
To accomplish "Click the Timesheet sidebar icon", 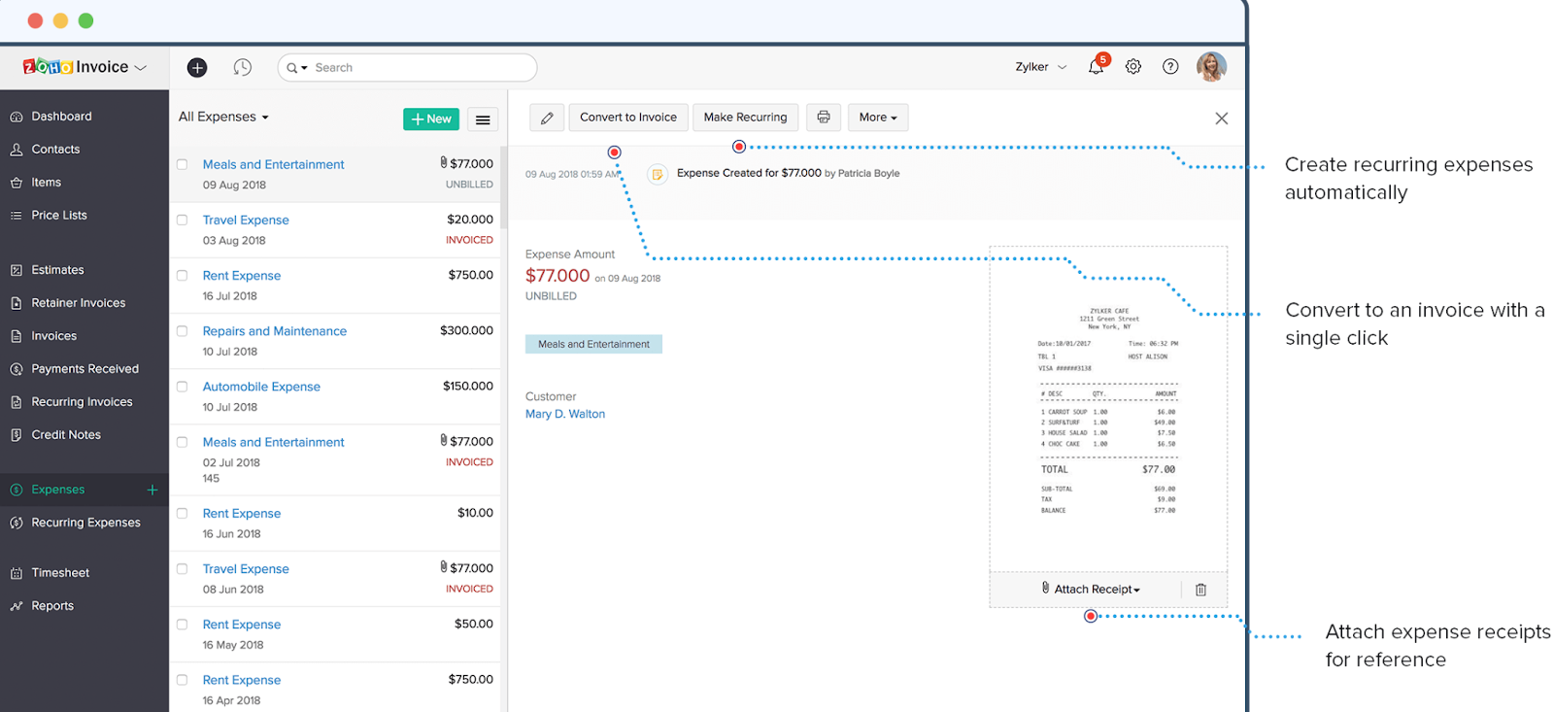I will pos(17,573).
